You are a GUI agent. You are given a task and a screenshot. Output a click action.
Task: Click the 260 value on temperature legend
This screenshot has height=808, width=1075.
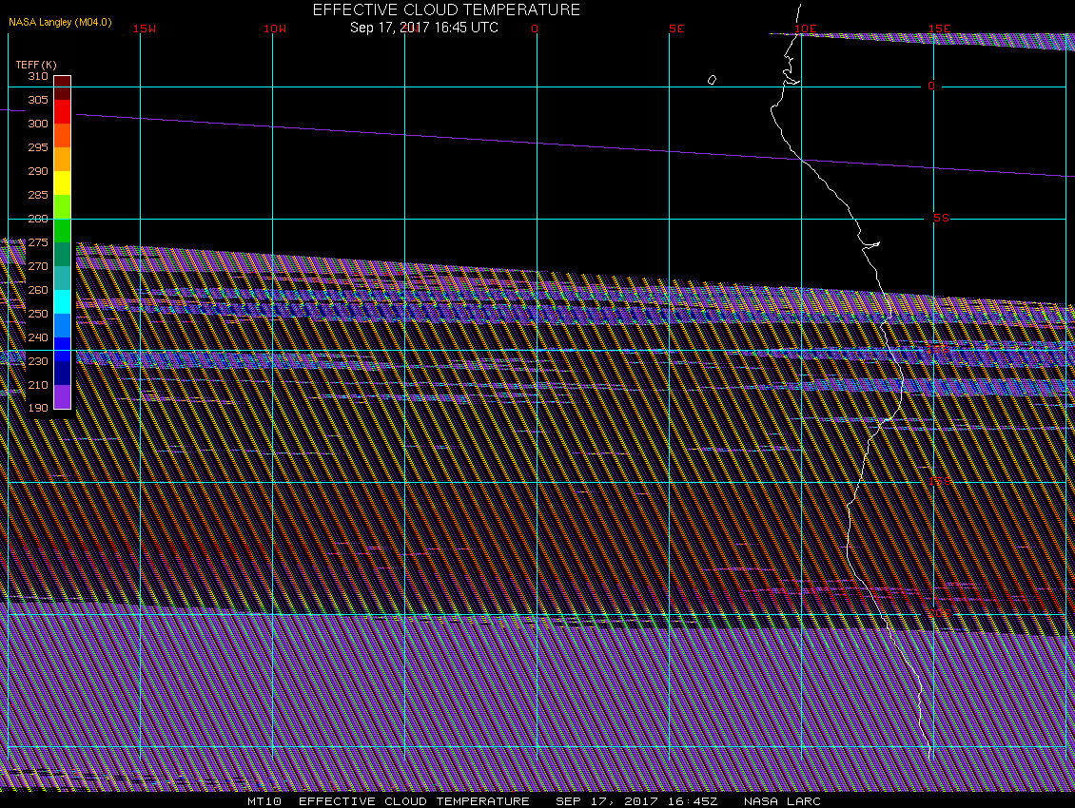(x=38, y=290)
